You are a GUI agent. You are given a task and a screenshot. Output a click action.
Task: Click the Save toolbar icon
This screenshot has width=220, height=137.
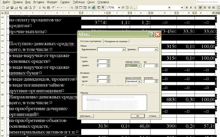(12, 7)
